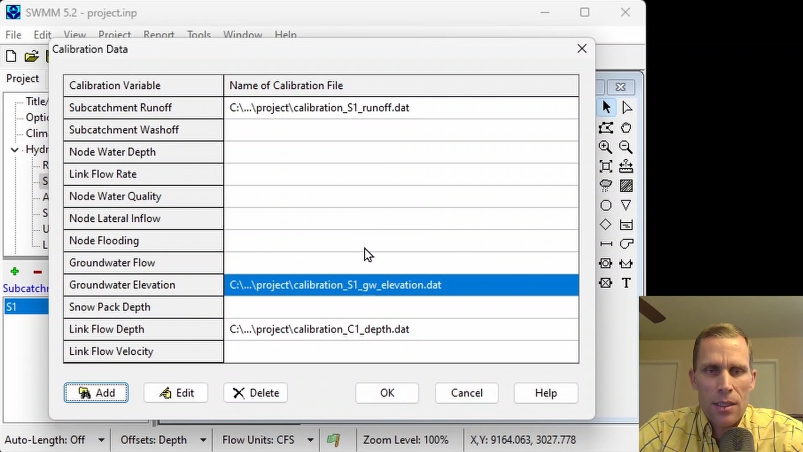The width and height of the screenshot is (803, 452).
Task: Confirm the dialog with OK
Action: tap(387, 393)
